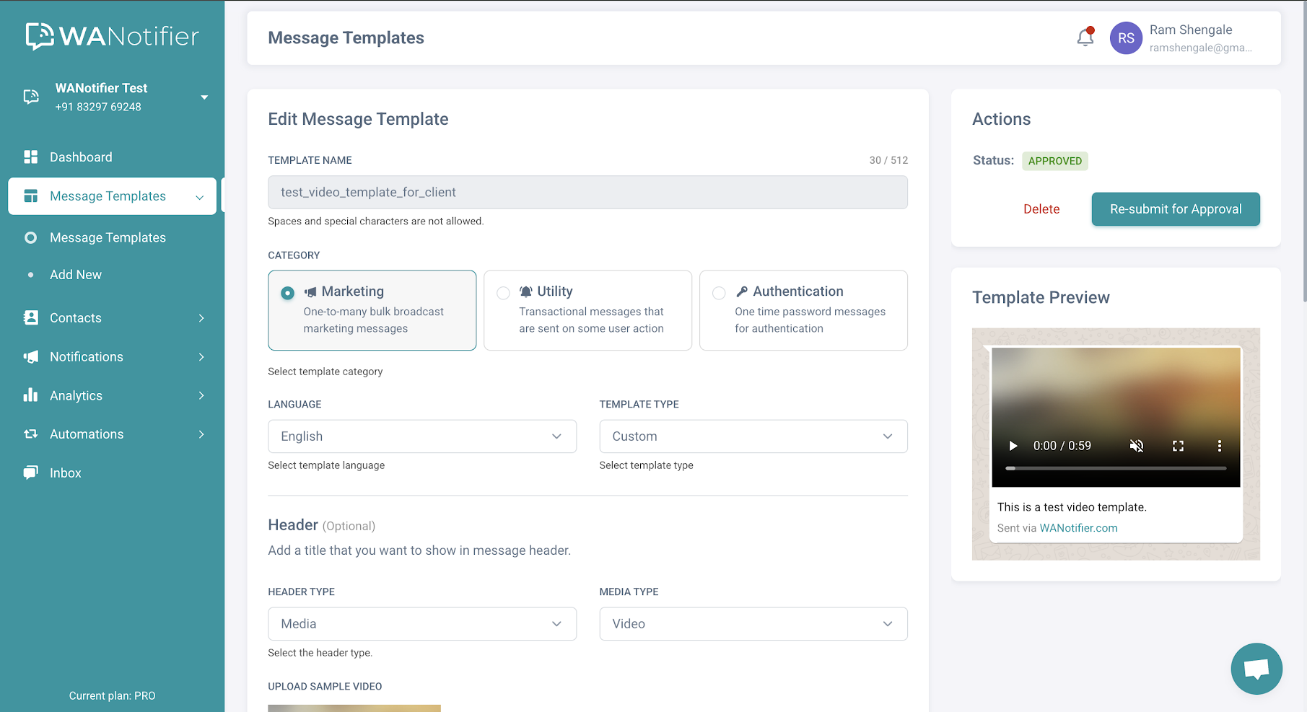
Task: Open Analytics via bar chart icon
Action: (x=30, y=395)
